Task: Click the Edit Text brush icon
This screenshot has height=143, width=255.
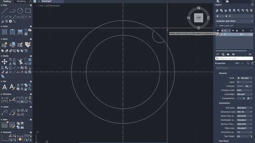Action: tap(12, 87)
